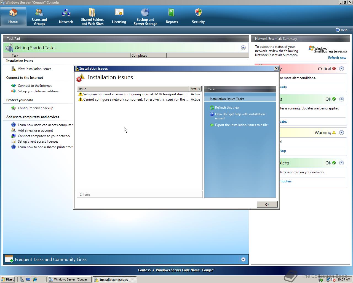
Task: Open the Reports tab
Action: [172, 17]
